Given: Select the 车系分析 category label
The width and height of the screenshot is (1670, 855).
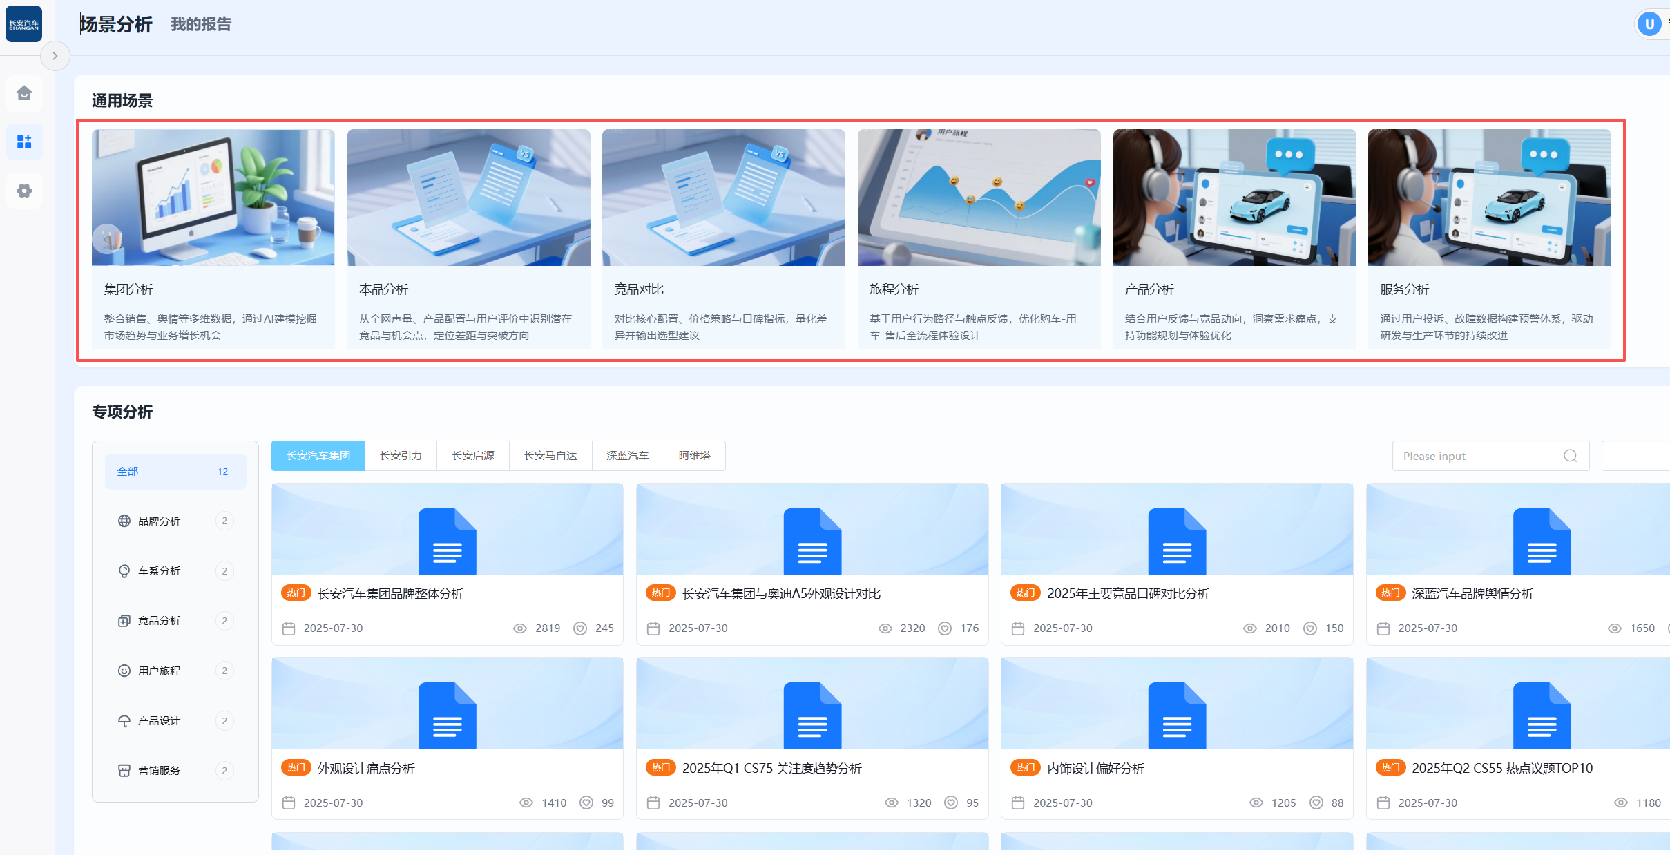Looking at the screenshot, I should pos(160,571).
